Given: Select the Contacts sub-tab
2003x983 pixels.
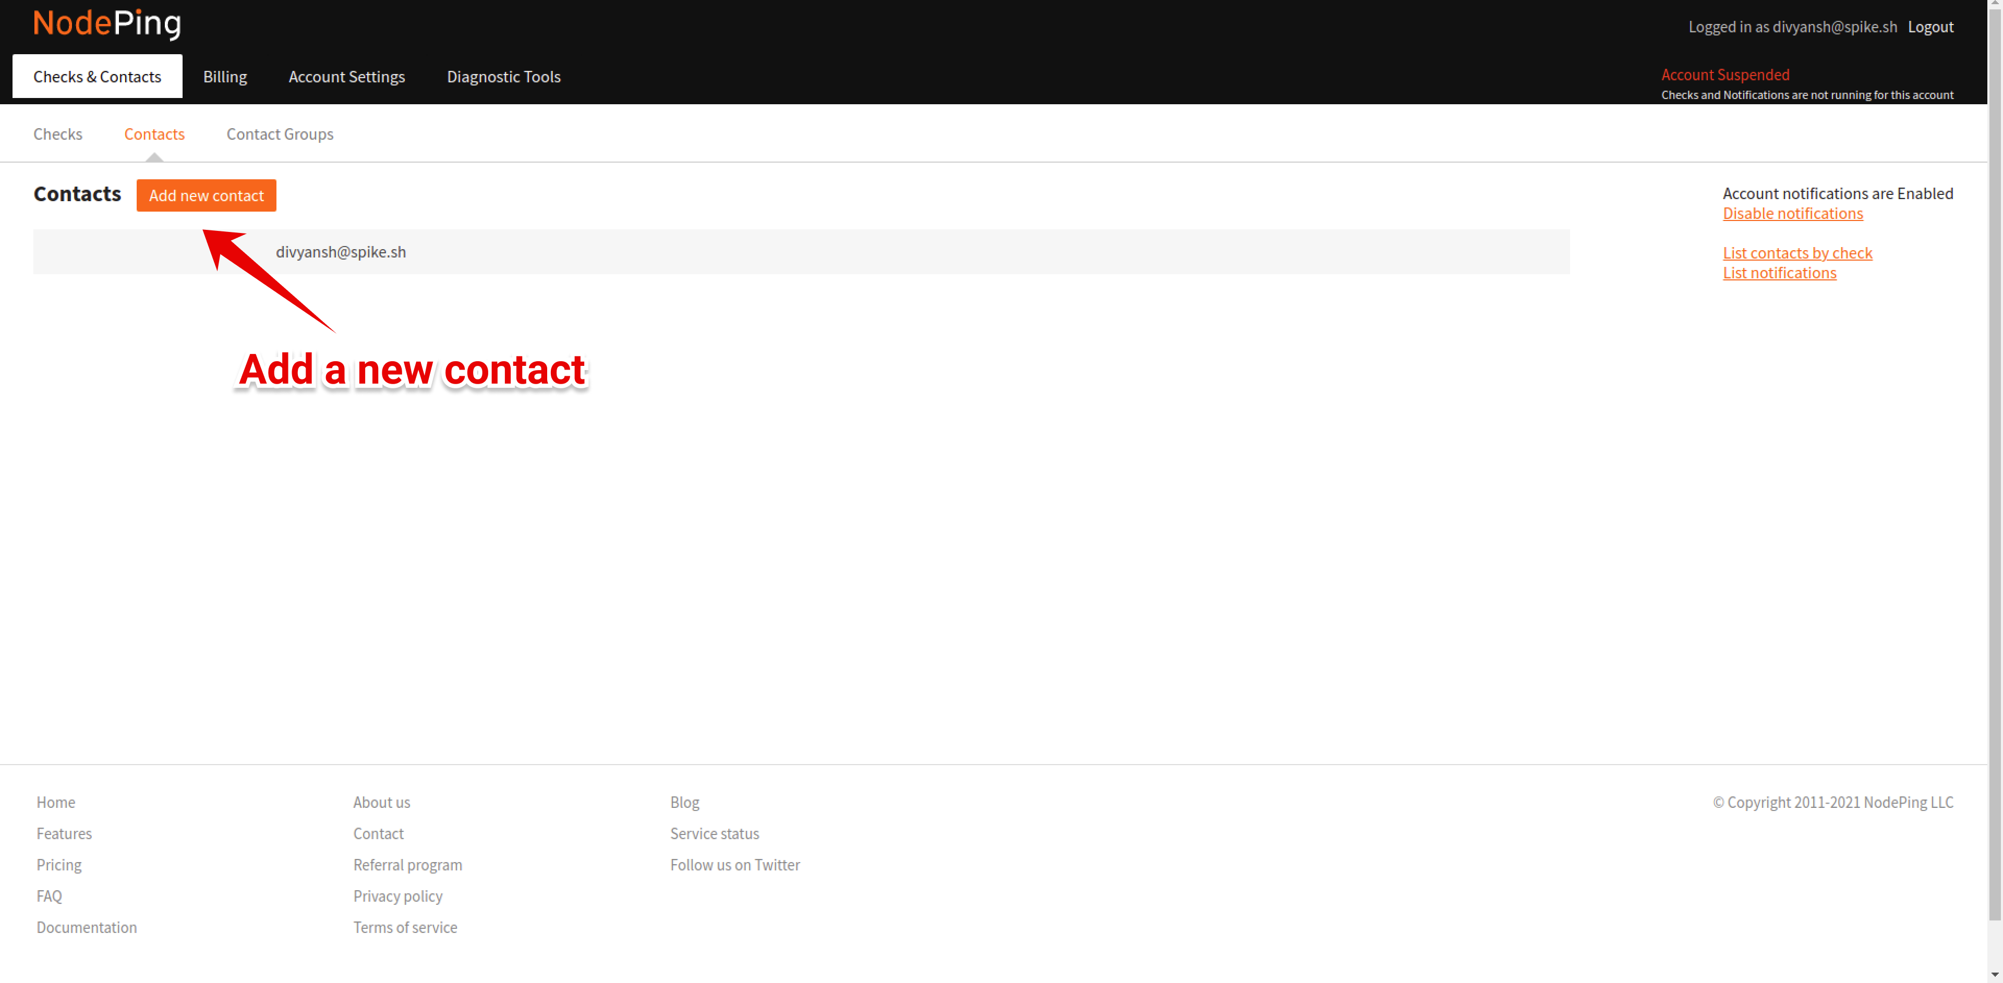Looking at the screenshot, I should (x=155, y=133).
